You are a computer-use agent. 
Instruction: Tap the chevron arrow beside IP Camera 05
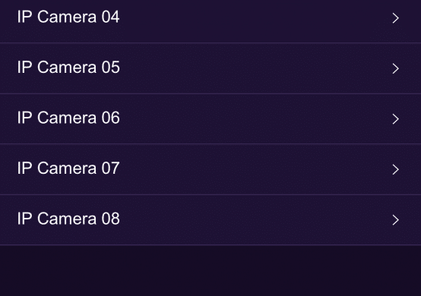click(395, 68)
